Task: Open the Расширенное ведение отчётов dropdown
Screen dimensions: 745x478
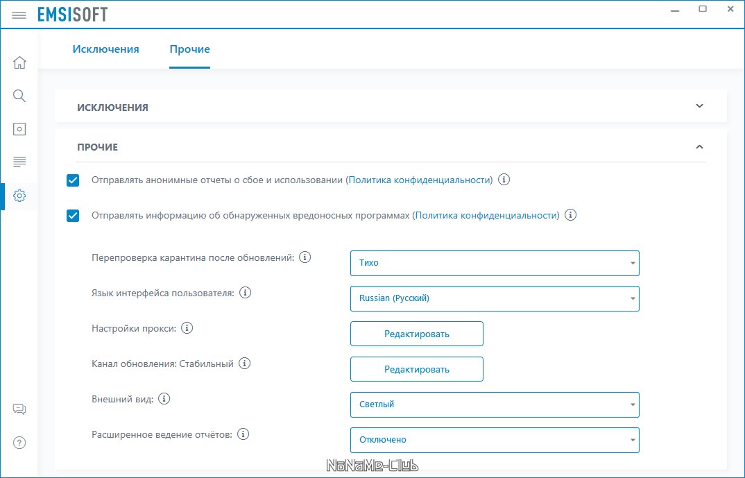Action: pyautogui.click(x=495, y=440)
